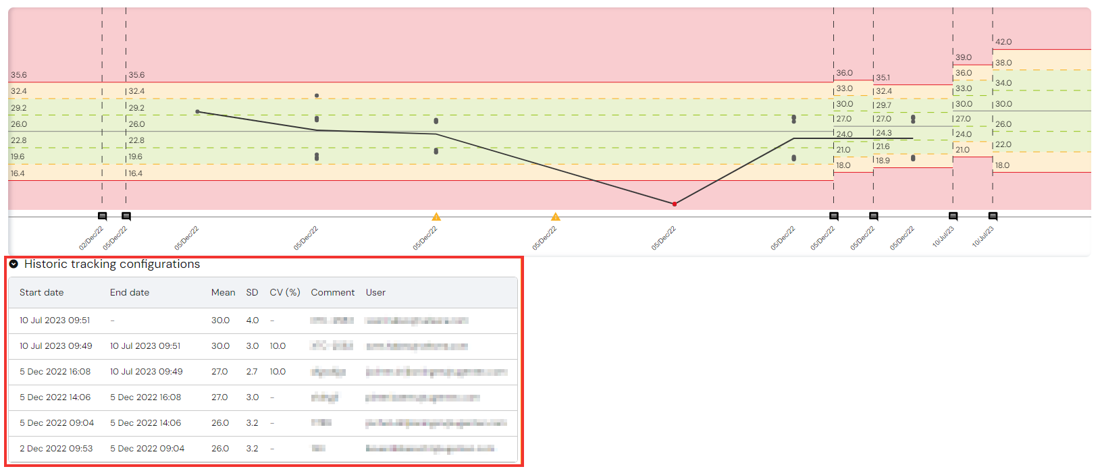Screen dimensions: 1098x471
Task: Sort by the Mean column header
Action: 223,293
